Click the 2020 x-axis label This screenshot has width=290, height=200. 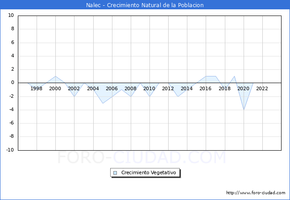tap(243, 88)
